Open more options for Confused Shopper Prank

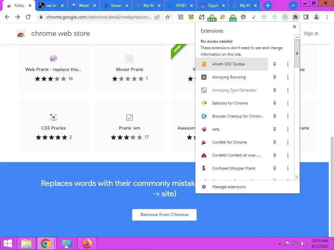pyautogui.click(x=288, y=168)
